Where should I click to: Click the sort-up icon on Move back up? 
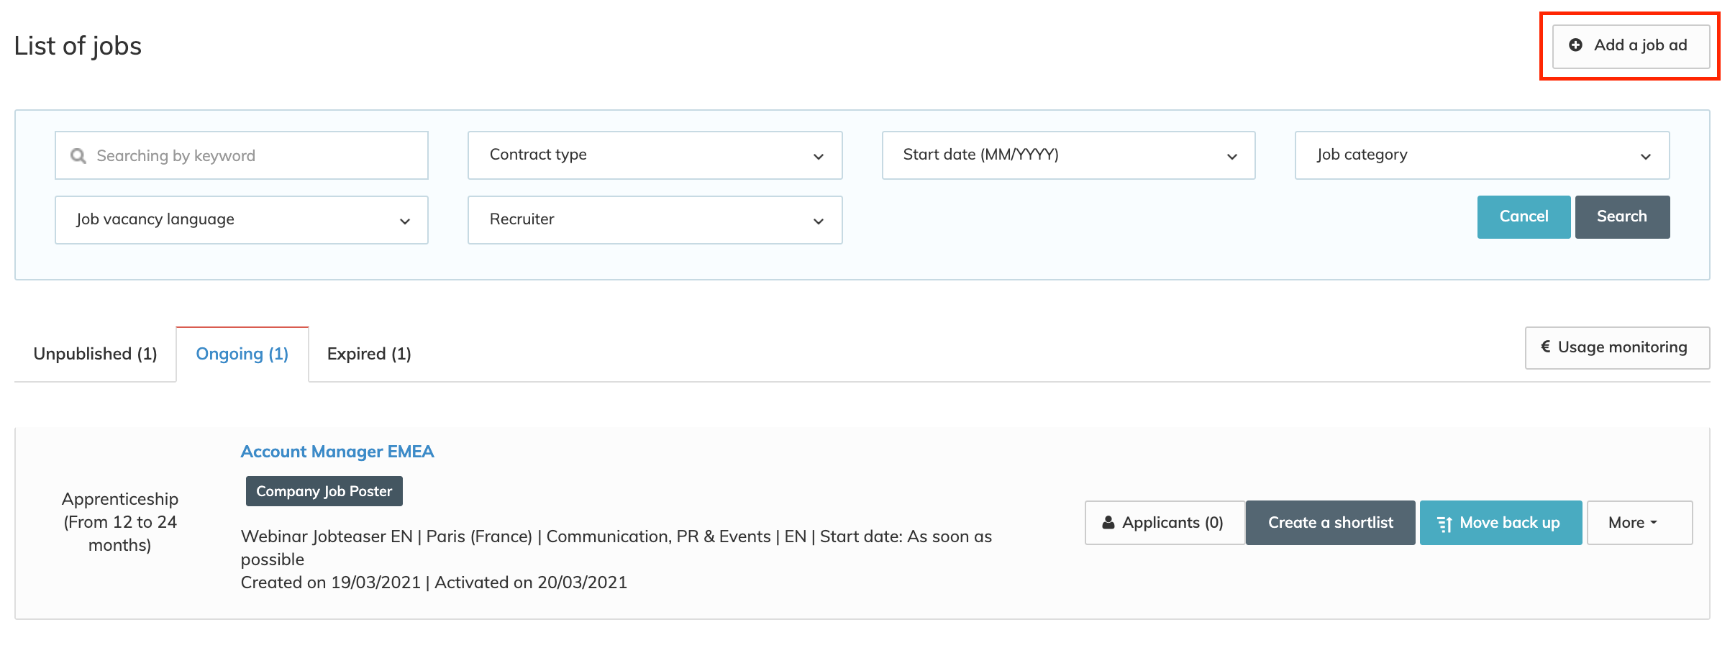point(1444,523)
